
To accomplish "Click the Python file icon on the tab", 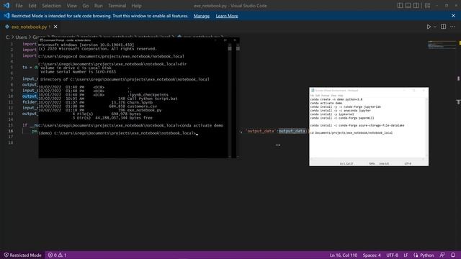I will coord(7,27).
